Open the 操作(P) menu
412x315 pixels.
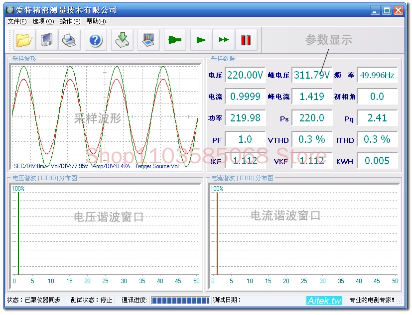click(70, 21)
